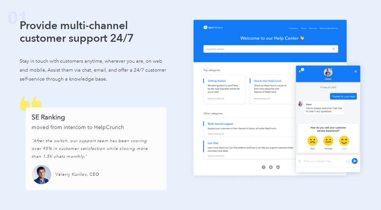Click the Write your message here field
Viewport: 381px width, 210px height.
317,161
